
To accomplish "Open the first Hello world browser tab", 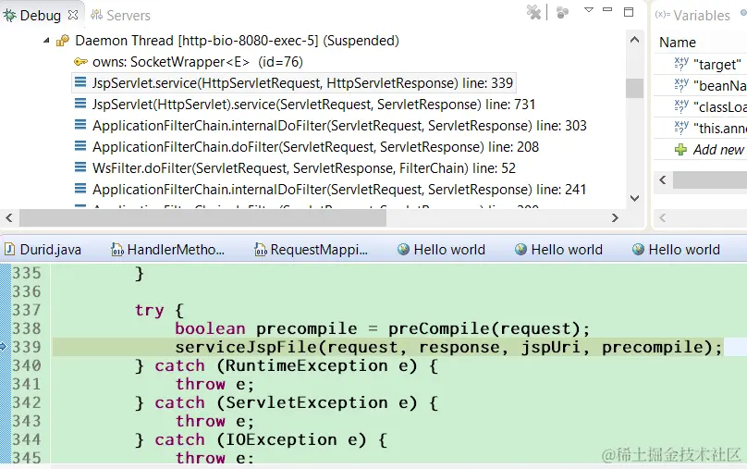I will tap(442, 250).
